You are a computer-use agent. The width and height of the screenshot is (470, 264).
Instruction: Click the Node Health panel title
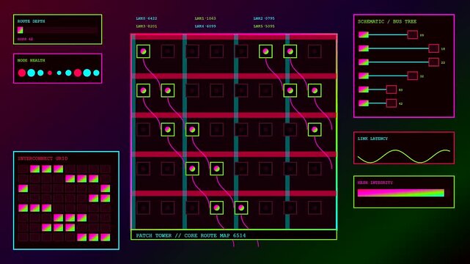click(x=32, y=60)
